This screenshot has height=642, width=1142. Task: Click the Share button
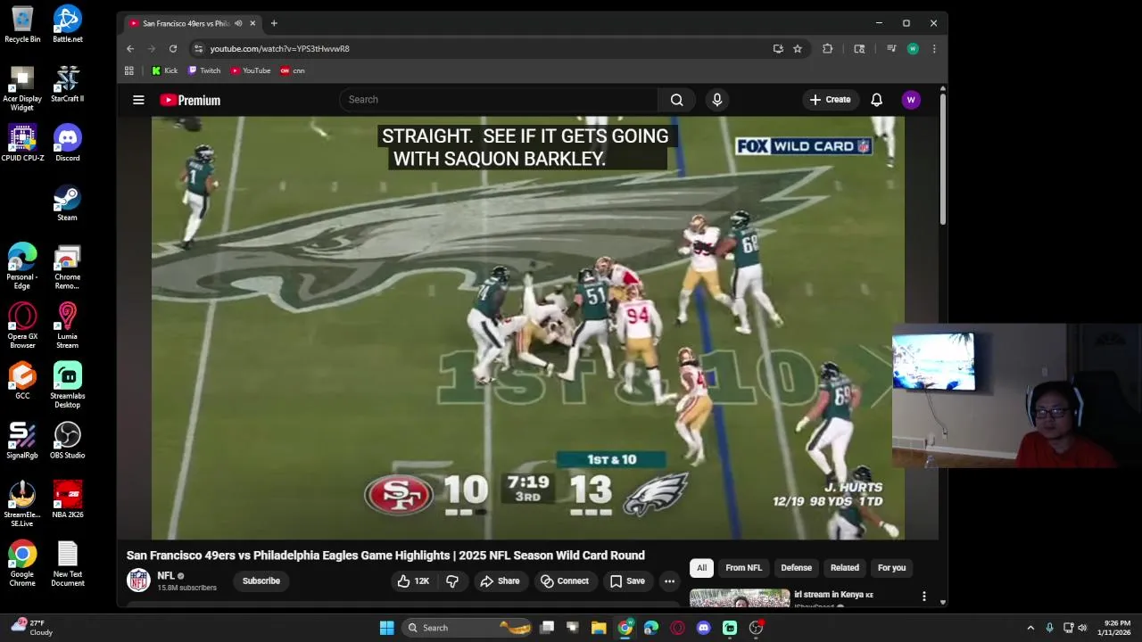click(x=500, y=580)
